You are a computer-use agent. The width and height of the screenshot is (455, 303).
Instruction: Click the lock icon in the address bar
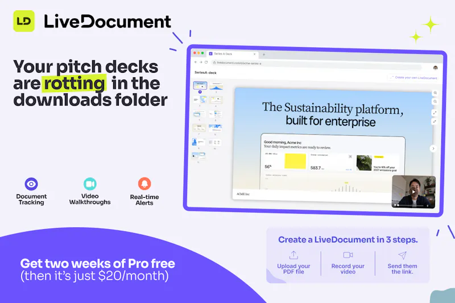click(x=214, y=63)
